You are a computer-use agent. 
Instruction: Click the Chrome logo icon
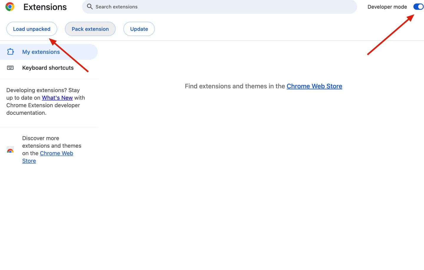10,7
